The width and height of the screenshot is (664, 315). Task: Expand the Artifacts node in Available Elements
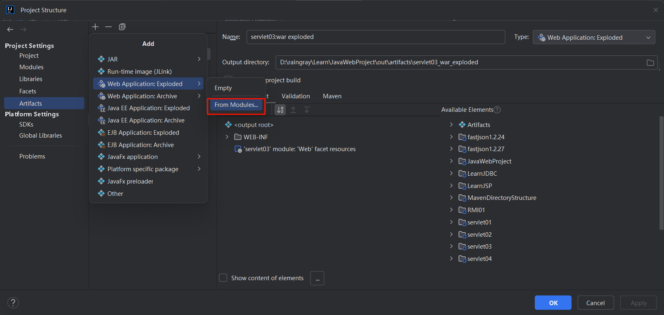coord(451,125)
